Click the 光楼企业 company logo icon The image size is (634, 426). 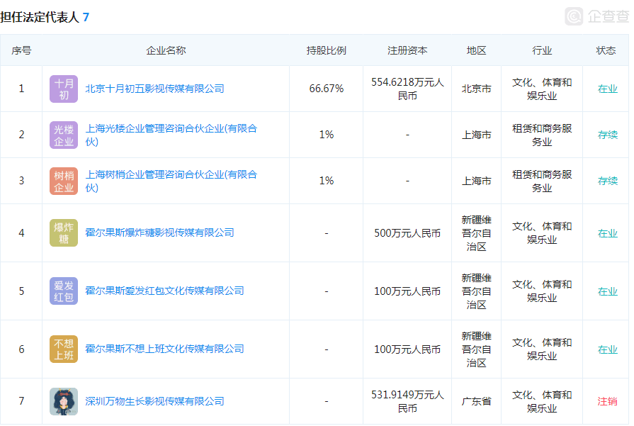(64, 135)
